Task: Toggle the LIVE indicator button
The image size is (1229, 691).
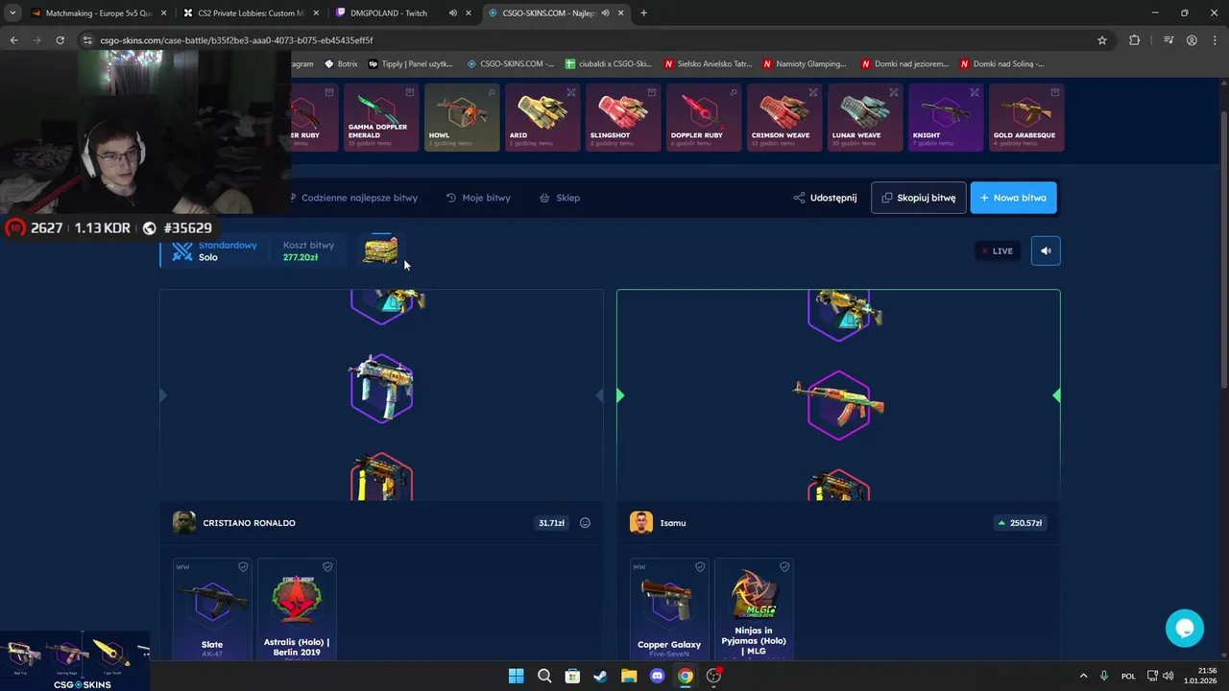Action: coord(998,250)
